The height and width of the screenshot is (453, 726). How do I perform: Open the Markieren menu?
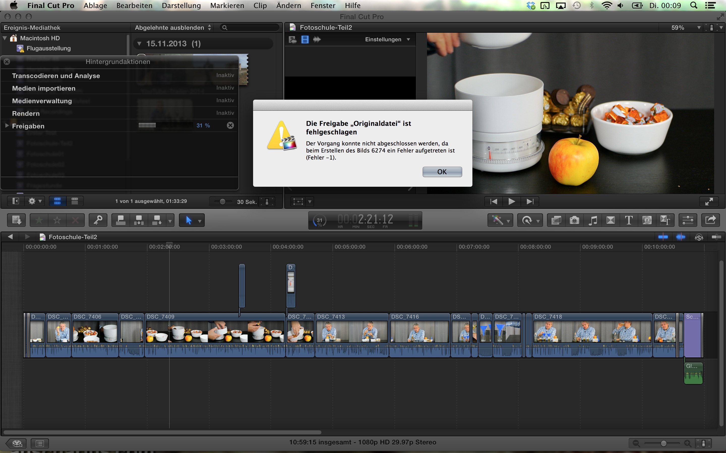227,6
